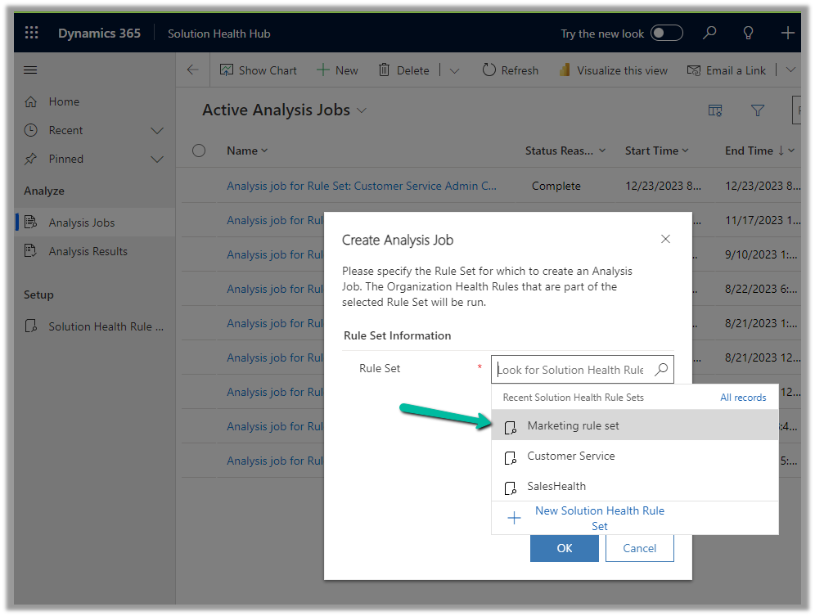Click the edit columns icon

coord(715,110)
